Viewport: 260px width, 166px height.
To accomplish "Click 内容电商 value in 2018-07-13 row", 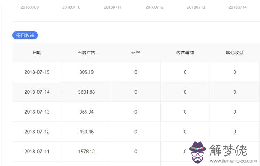I will [185, 112].
